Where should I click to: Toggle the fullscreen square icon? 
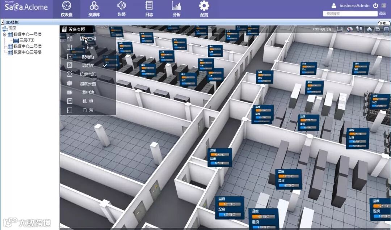pos(386,29)
